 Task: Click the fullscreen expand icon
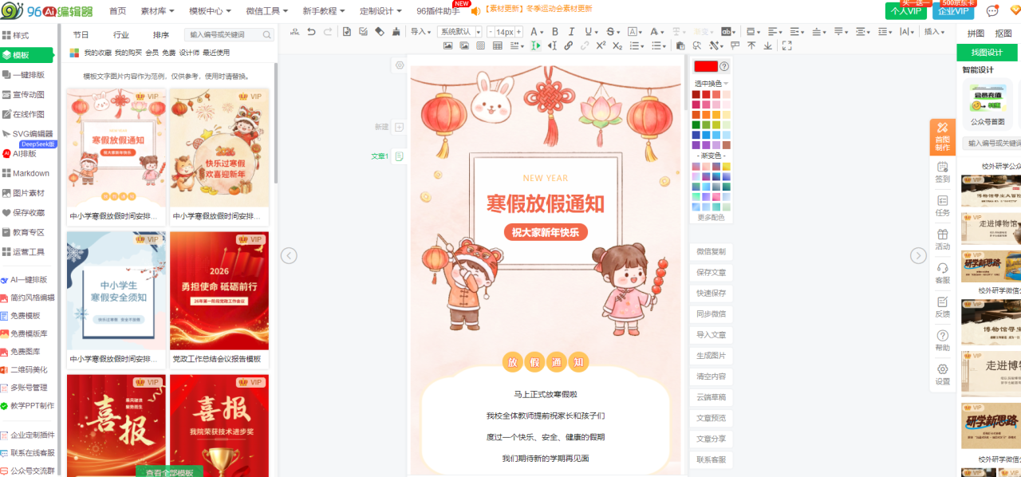[787, 45]
